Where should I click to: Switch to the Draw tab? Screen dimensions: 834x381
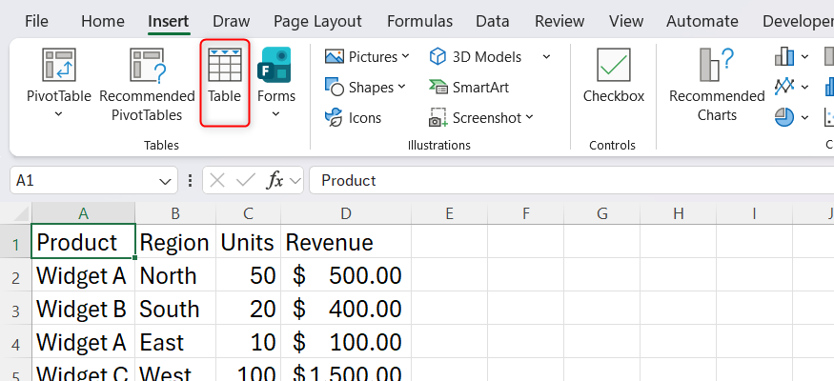[x=231, y=21]
